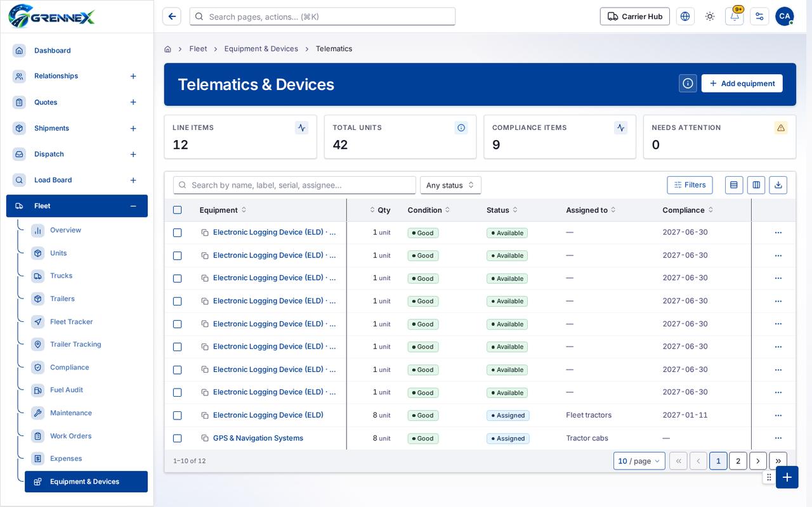Open the Any status dropdown
The image size is (812, 507).
click(450, 185)
